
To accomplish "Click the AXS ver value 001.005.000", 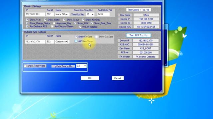I will pos(146,53).
